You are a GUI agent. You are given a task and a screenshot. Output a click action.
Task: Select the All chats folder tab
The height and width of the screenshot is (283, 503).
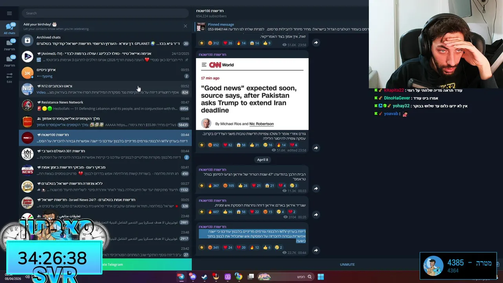[x=9, y=29]
